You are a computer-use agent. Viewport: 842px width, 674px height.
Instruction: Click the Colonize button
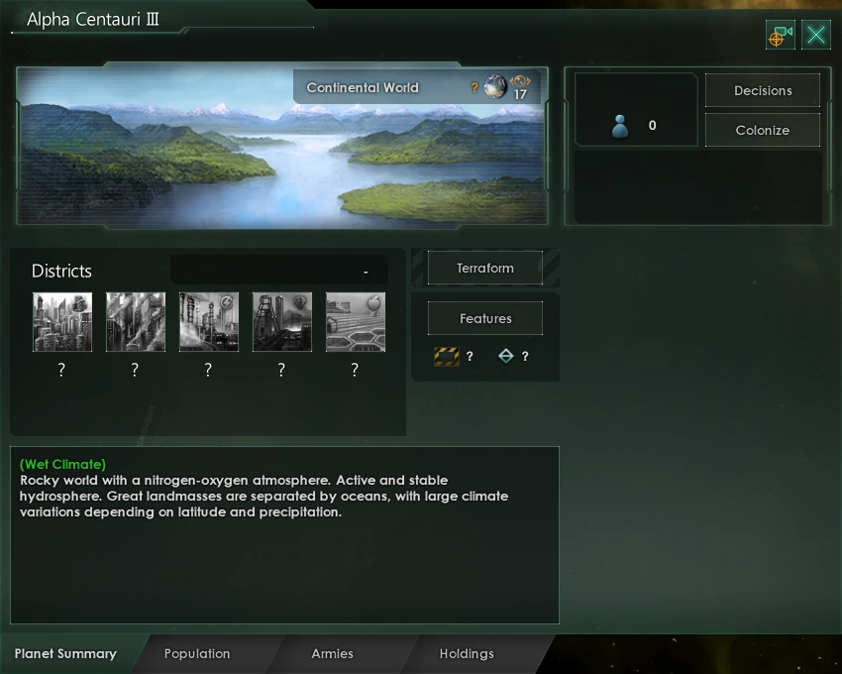pyautogui.click(x=762, y=129)
